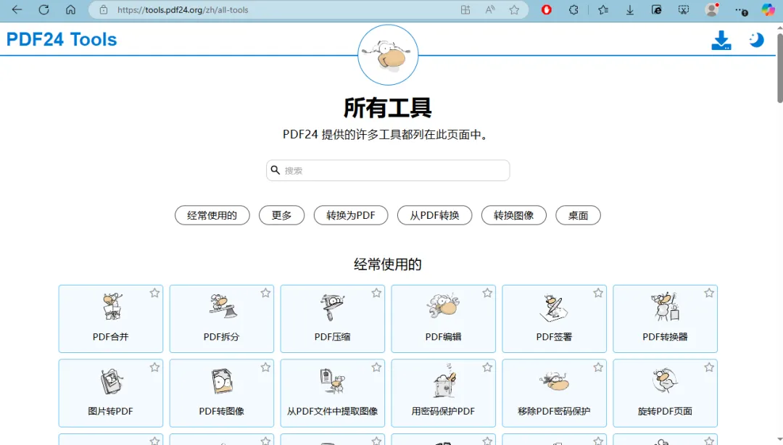Screen dimensions: 783x445
Task: Click the PDF合并 text label
Action: 111,337
